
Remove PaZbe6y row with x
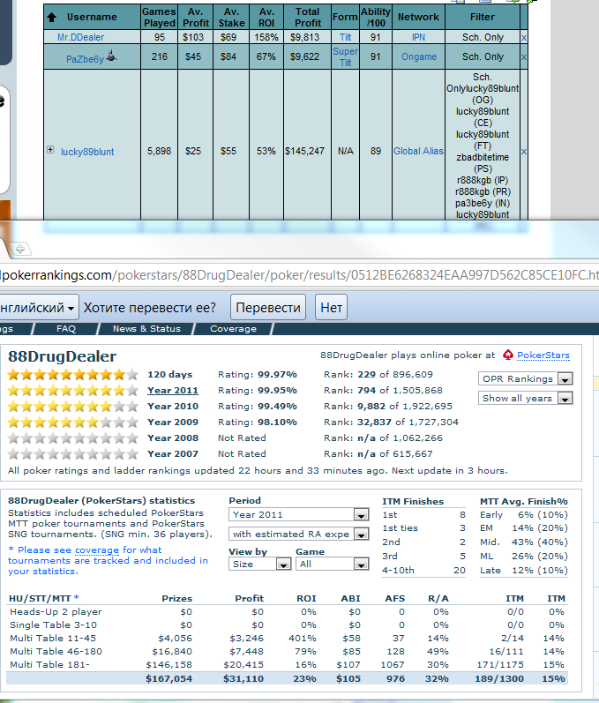pos(524,57)
